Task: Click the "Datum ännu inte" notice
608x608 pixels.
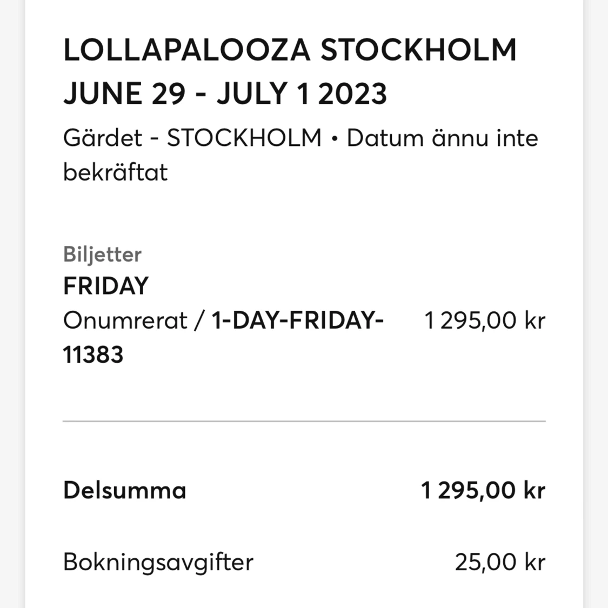Action: pyautogui.click(x=442, y=138)
